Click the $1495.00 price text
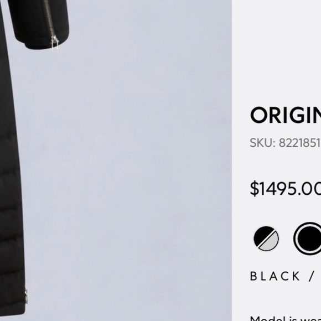Image resolution: width=321 pixels, height=321 pixels. pyautogui.click(x=286, y=189)
